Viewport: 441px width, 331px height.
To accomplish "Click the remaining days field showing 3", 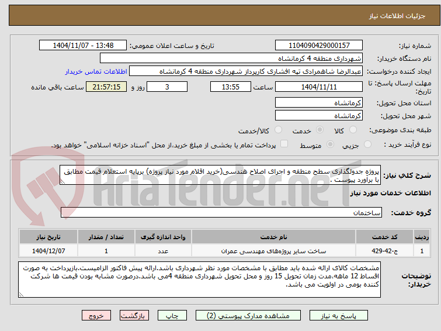I will [x=167, y=87].
